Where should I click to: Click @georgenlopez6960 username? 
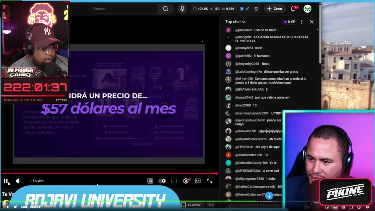point(250,120)
